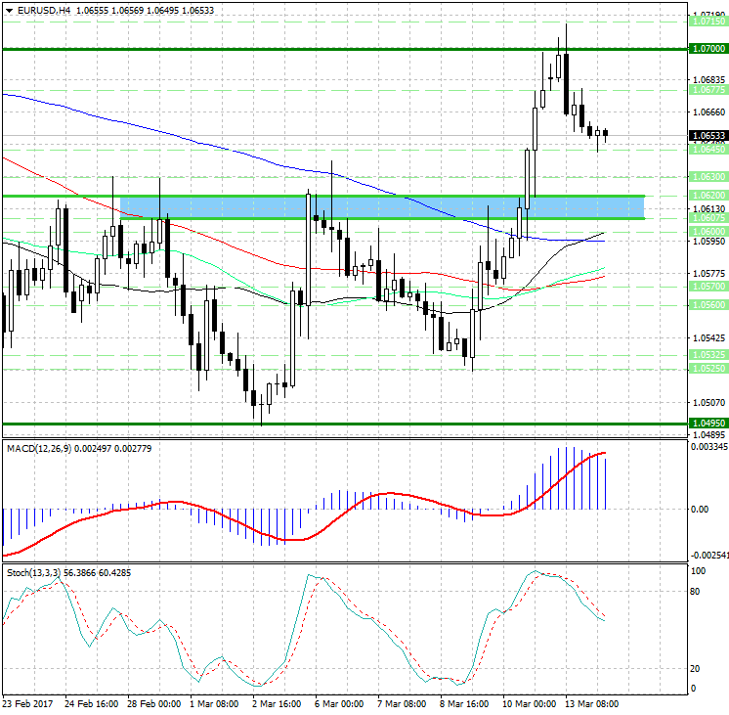This screenshot has height=715, width=729.
Task: Click the 1.06300 price level label
Action: pyautogui.click(x=707, y=177)
